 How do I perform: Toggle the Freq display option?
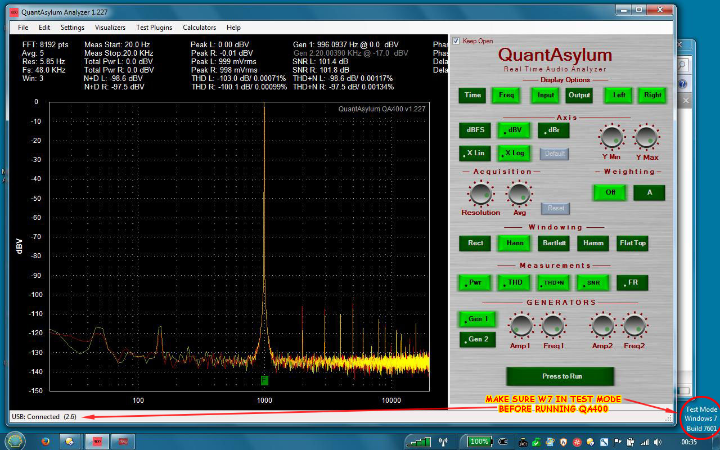tap(506, 95)
